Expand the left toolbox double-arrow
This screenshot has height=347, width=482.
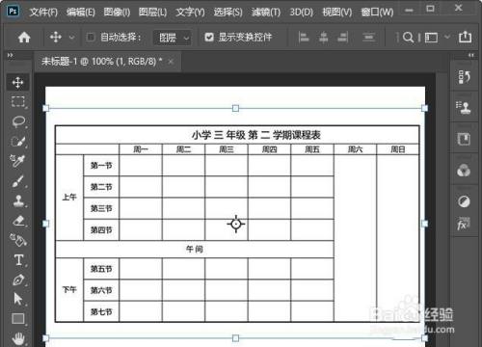pyautogui.click(x=11, y=55)
